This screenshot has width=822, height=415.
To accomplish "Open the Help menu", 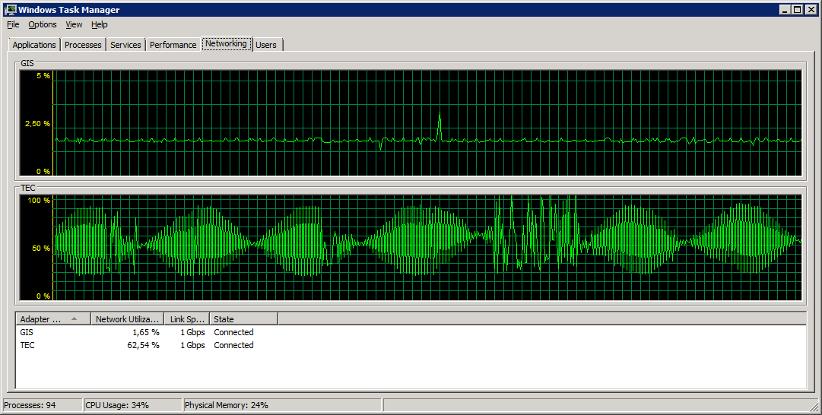I will (x=100, y=24).
